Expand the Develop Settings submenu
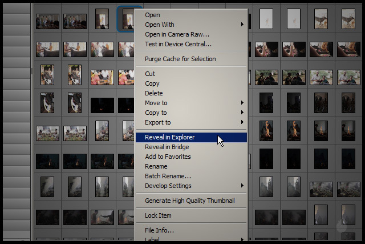Viewport: 365px width, 244px height. tap(168, 186)
